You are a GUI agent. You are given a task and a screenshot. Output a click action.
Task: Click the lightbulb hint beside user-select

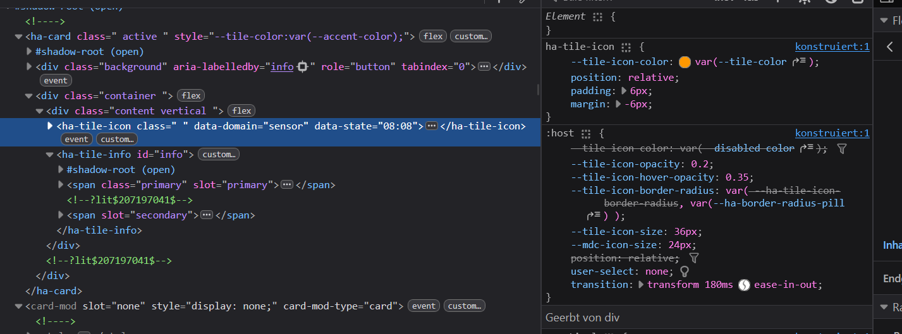(x=684, y=271)
